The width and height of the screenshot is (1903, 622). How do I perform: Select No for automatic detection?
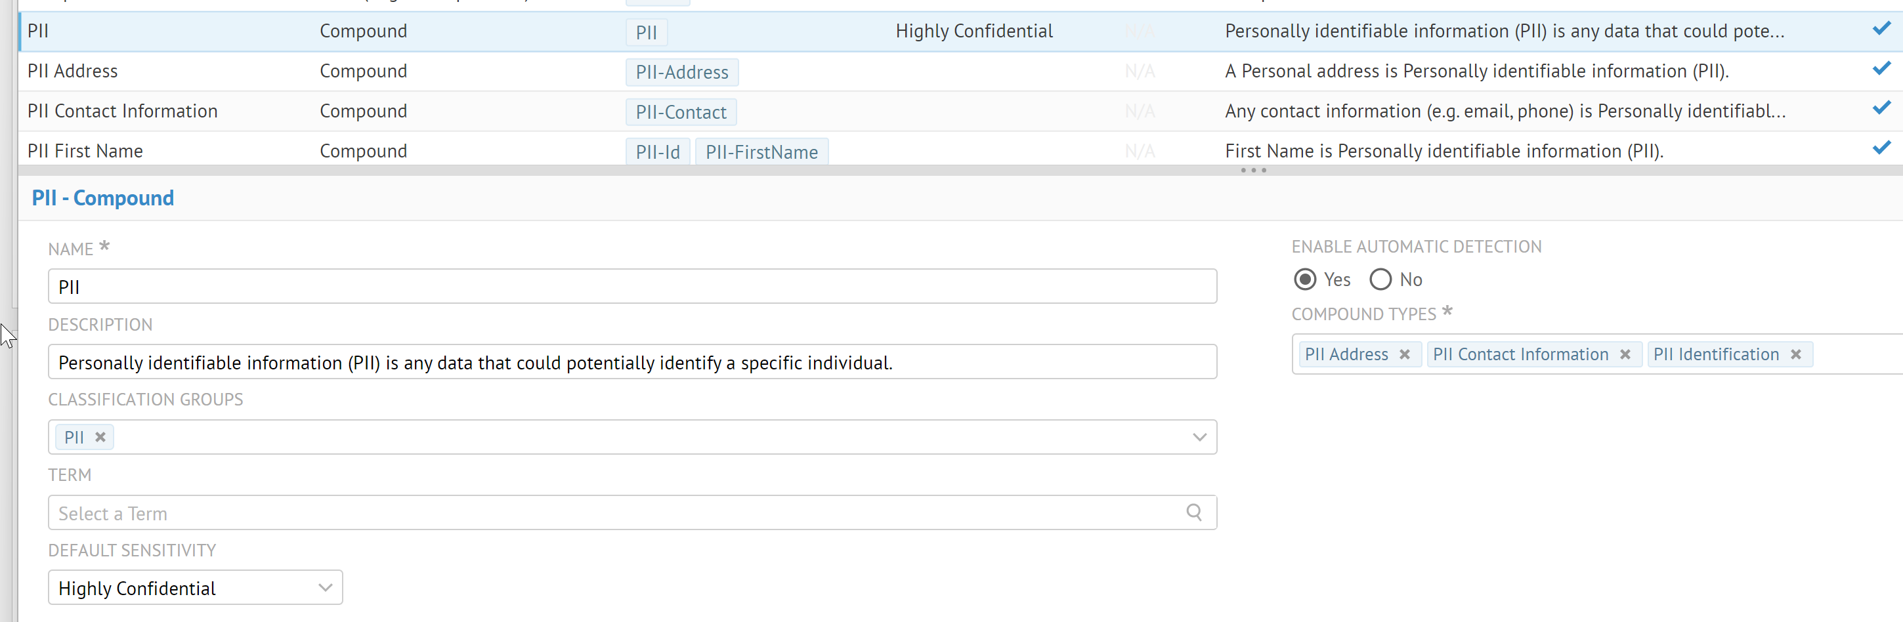tap(1380, 280)
